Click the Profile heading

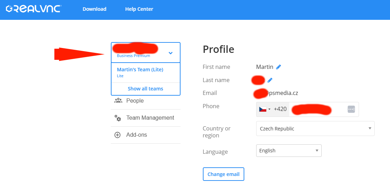(x=219, y=49)
